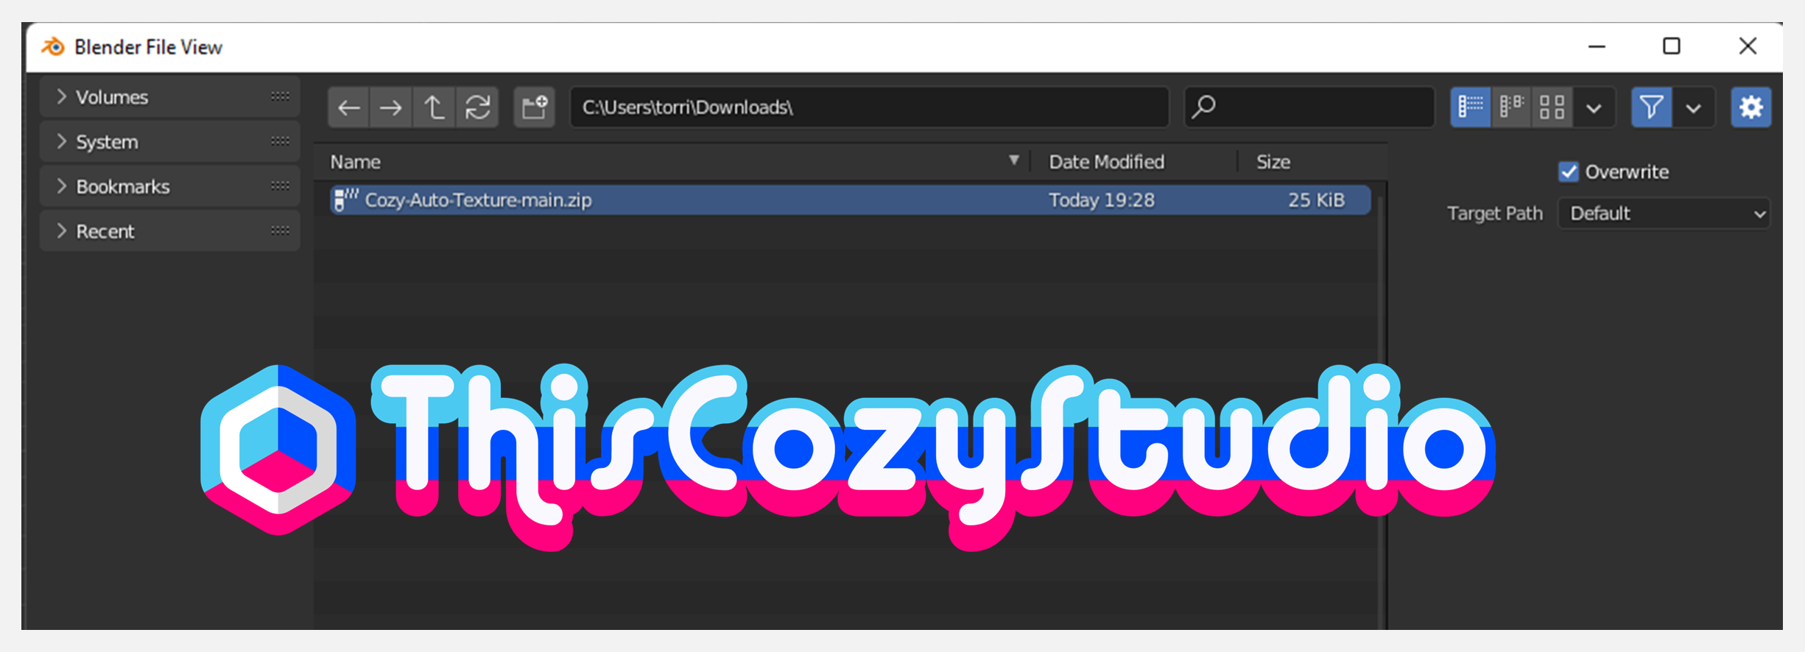Sort files by Date Modified column

1134,162
